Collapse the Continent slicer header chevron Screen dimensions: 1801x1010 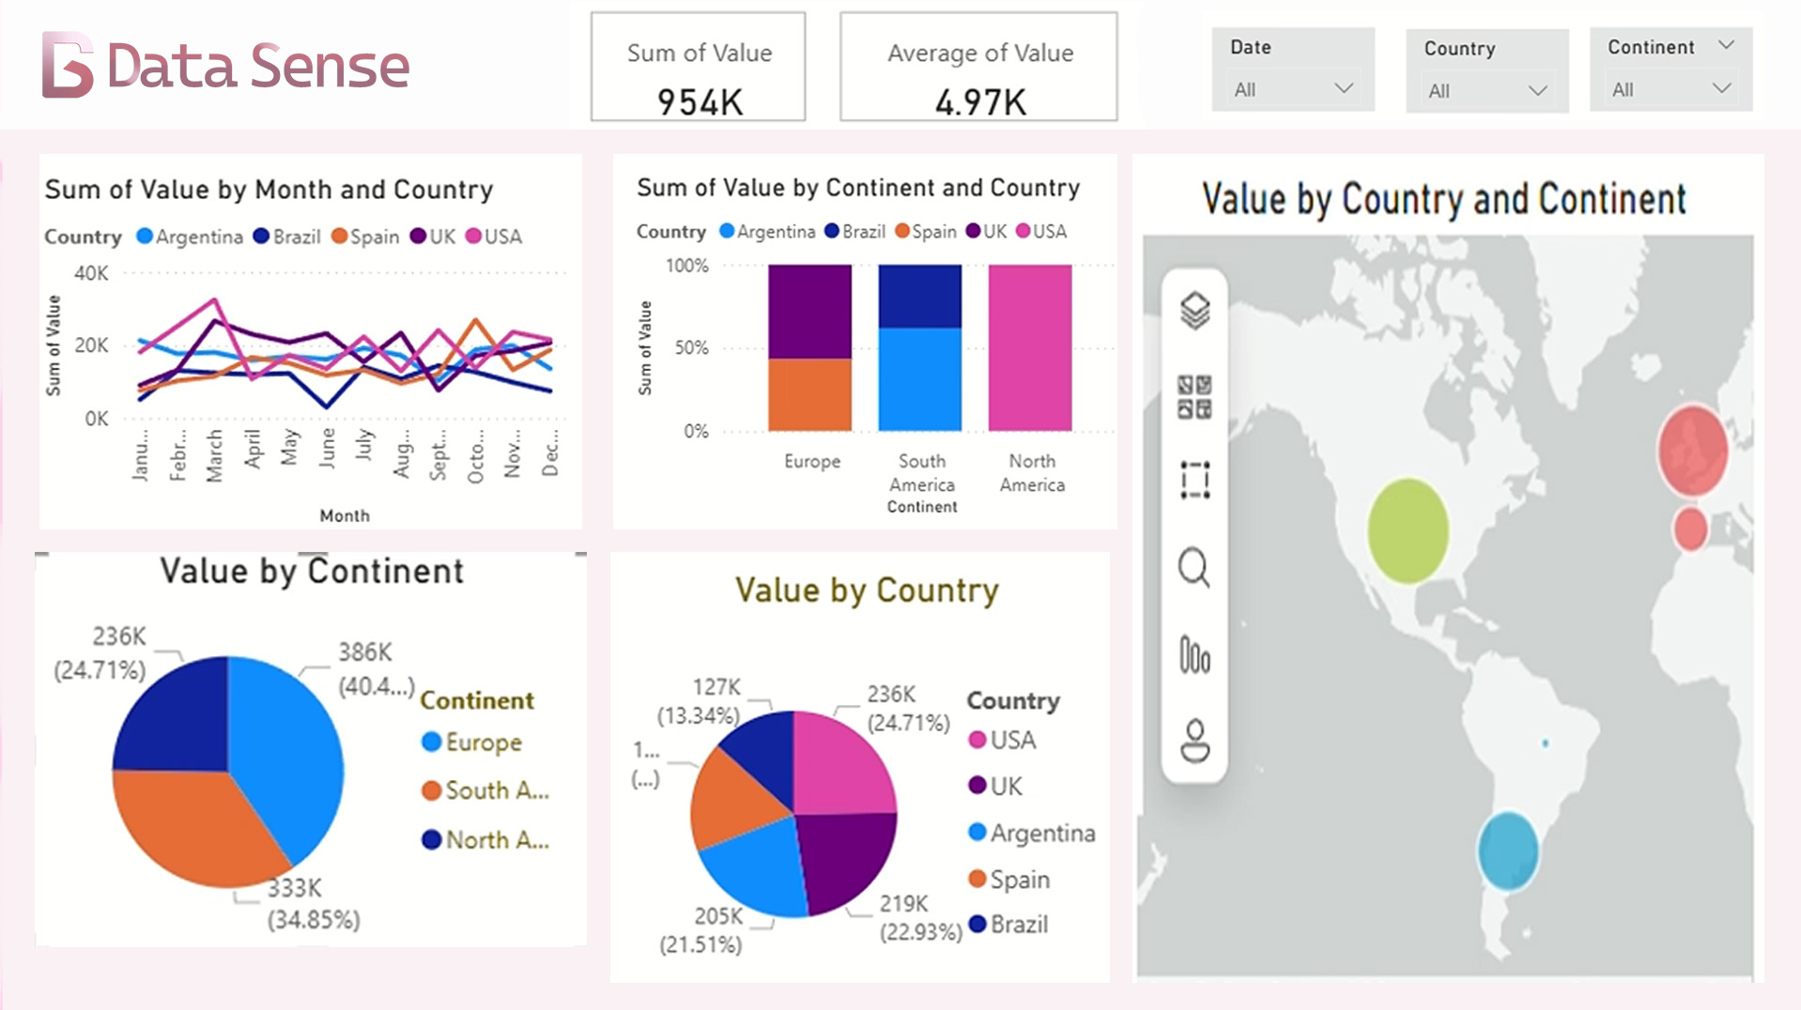1726,45
